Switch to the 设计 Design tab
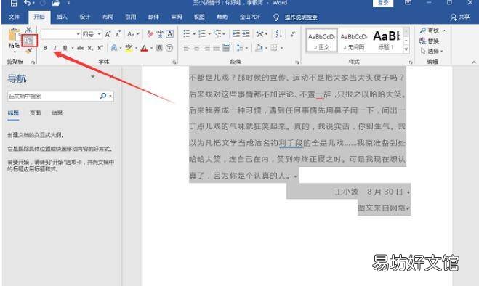The image size is (479, 286). [x=84, y=17]
